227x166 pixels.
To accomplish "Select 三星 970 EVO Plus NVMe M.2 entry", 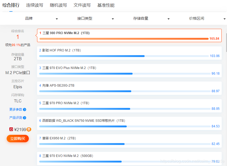I will point(129,71).
